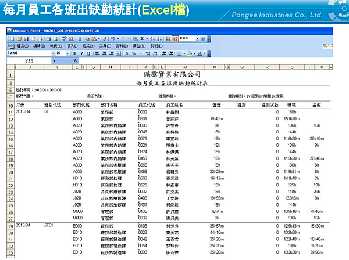Expand the AutoSum functions arrow
349x260 pixels.
[147, 39]
